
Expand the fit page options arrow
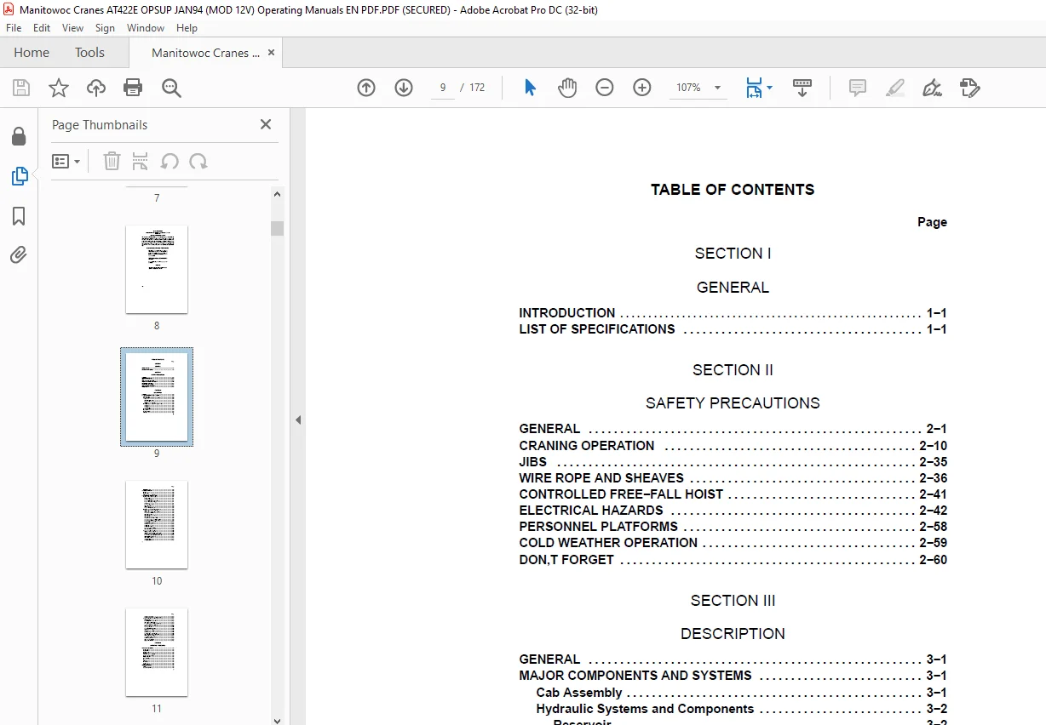[770, 88]
